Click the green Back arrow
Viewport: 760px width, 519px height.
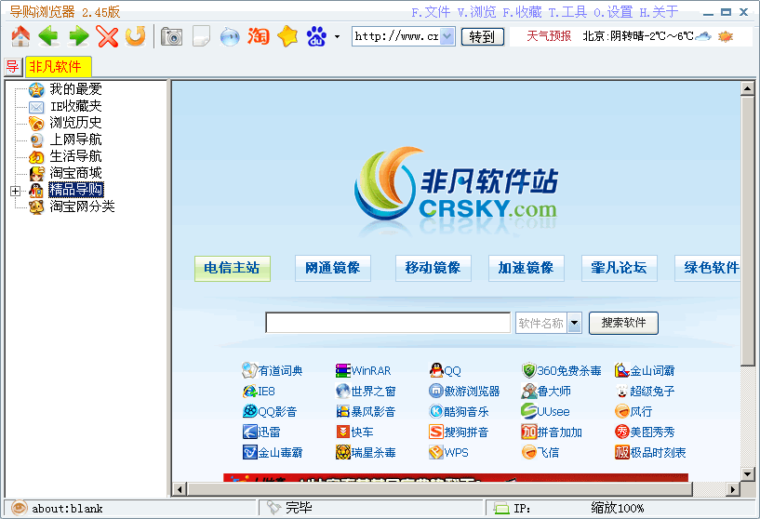pyautogui.click(x=48, y=36)
